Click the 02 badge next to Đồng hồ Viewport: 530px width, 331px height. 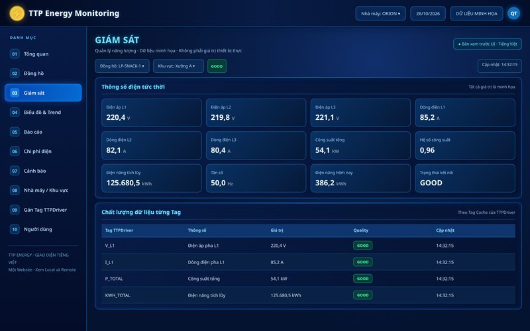click(15, 73)
